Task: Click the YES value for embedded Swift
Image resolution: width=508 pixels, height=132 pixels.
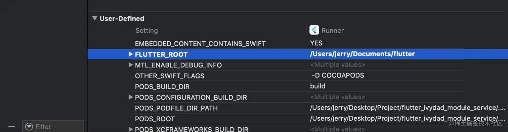Action: (x=316, y=43)
